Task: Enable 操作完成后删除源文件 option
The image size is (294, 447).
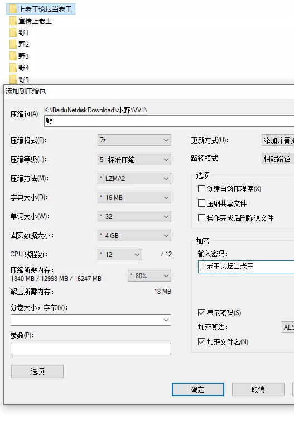Action: click(201, 218)
